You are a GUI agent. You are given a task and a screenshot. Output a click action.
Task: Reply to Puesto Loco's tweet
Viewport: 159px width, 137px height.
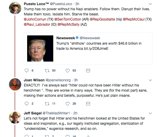pyautogui.click(x=27, y=71)
